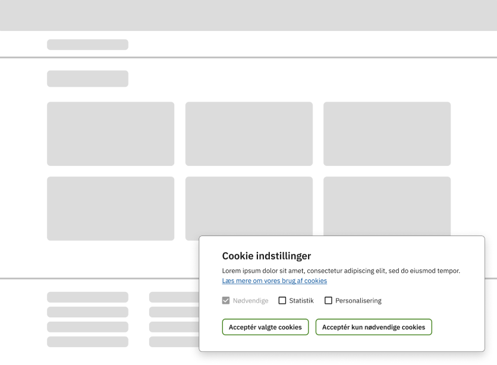Tick the Personalisering checkbox
497x365 pixels.
point(328,301)
